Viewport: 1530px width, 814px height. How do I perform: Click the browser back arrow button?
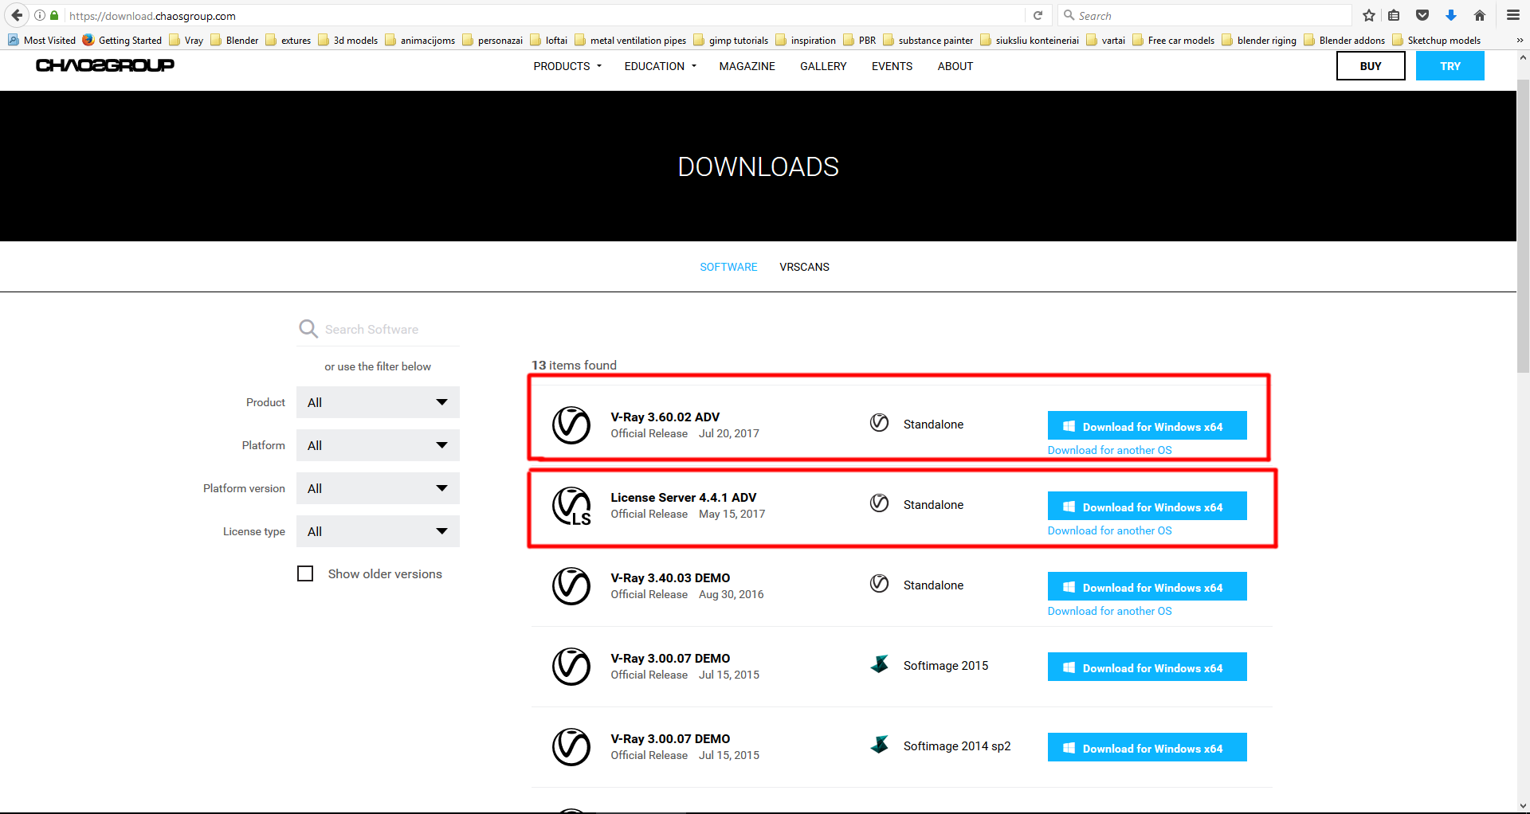pos(17,15)
